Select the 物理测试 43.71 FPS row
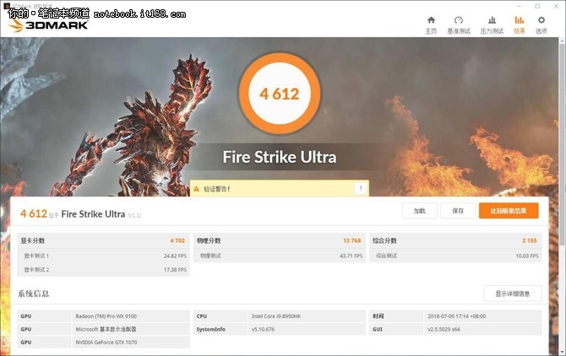566x356 pixels. click(x=280, y=256)
